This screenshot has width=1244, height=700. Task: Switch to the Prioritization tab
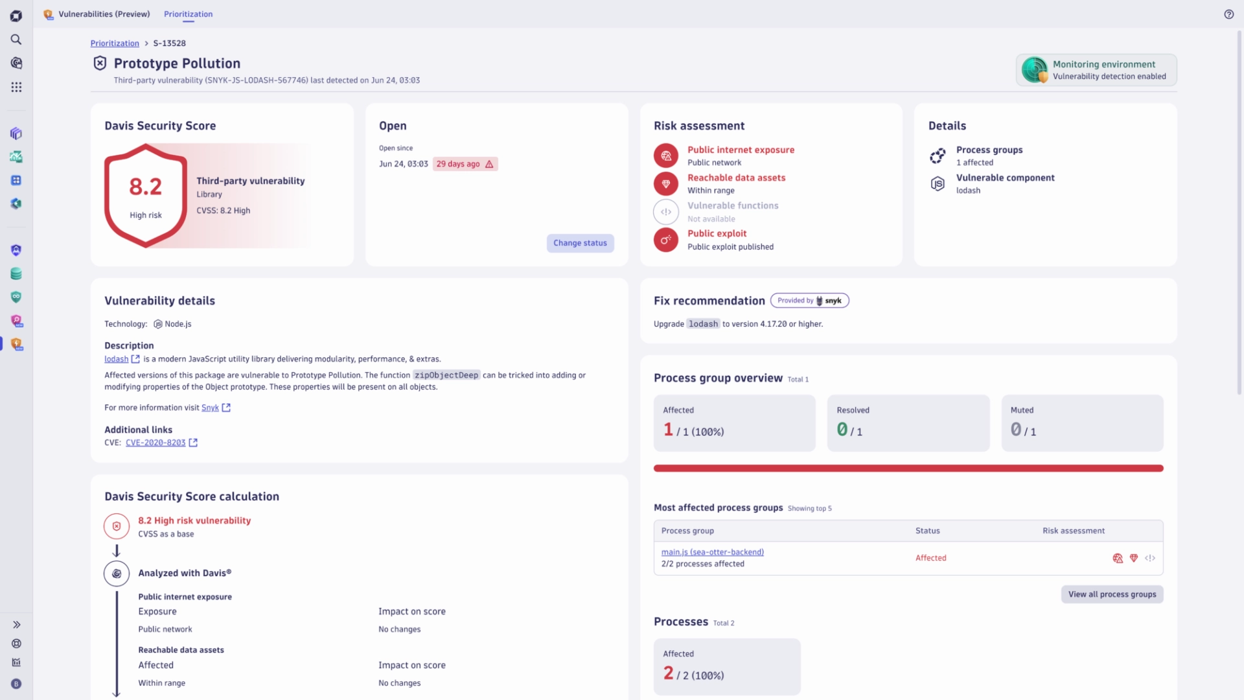[188, 14]
